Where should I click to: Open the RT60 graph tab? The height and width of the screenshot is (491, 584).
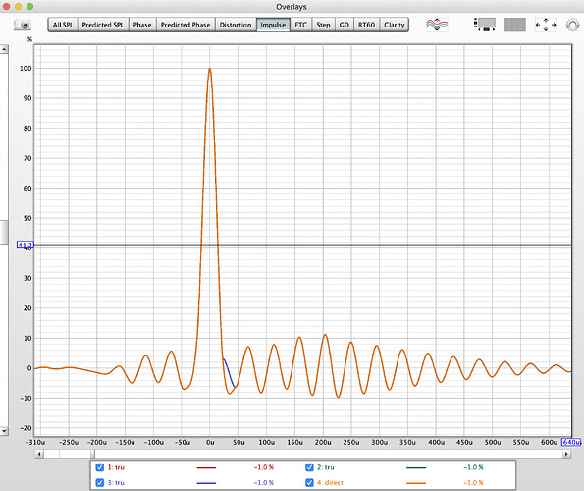point(366,25)
